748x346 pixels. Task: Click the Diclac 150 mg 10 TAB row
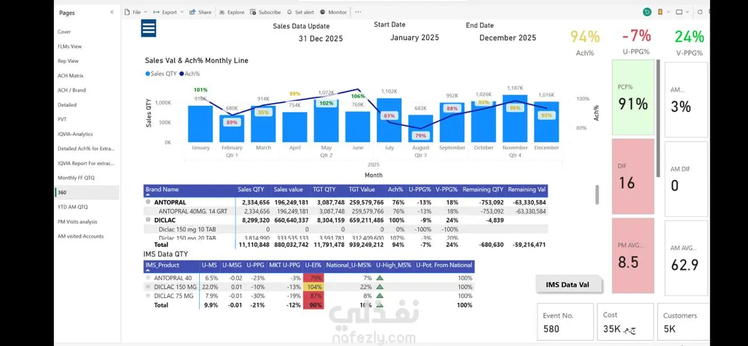coord(346,230)
